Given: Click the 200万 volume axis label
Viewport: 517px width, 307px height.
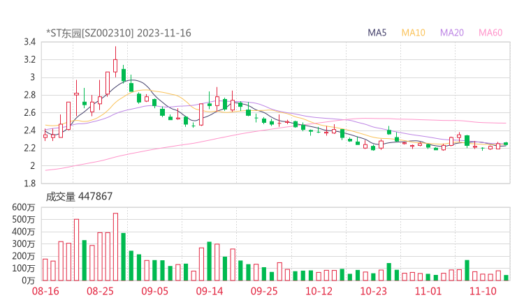Looking at the screenshot, I should pyautogui.click(x=24, y=256).
